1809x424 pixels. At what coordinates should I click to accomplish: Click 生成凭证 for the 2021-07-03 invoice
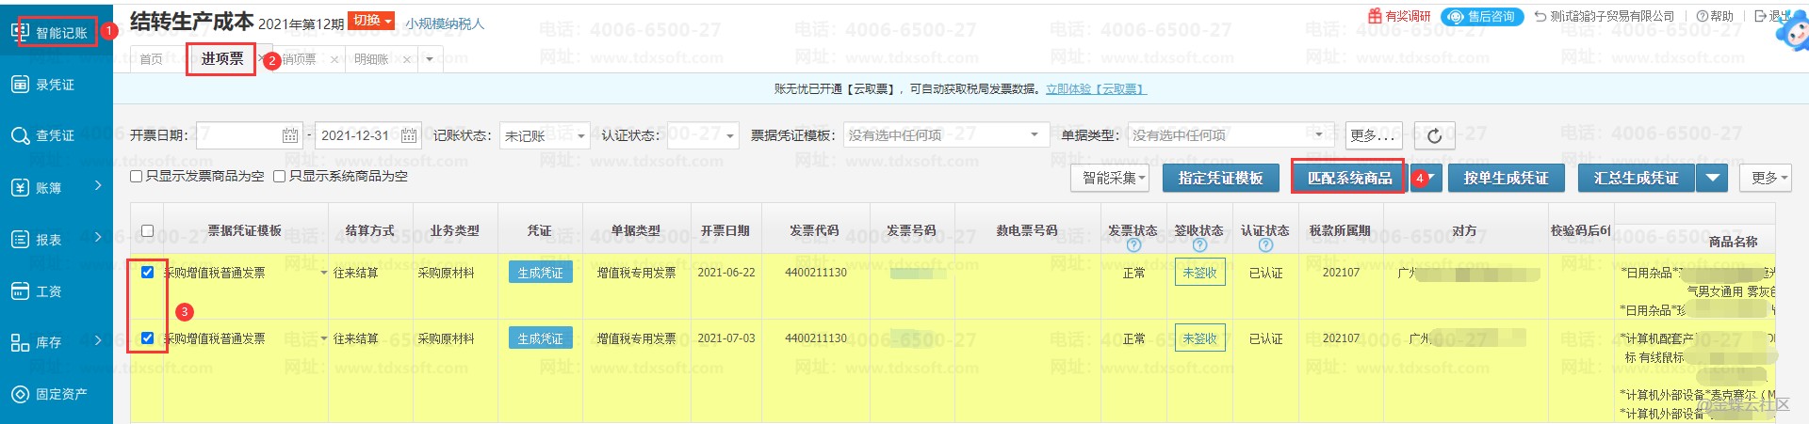[540, 338]
